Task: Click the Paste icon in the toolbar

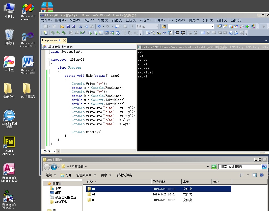Action: click(92, 26)
